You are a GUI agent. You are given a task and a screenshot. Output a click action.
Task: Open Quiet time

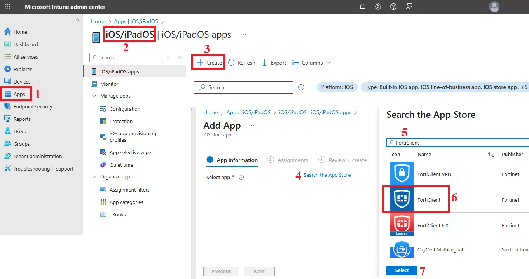[121, 165]
